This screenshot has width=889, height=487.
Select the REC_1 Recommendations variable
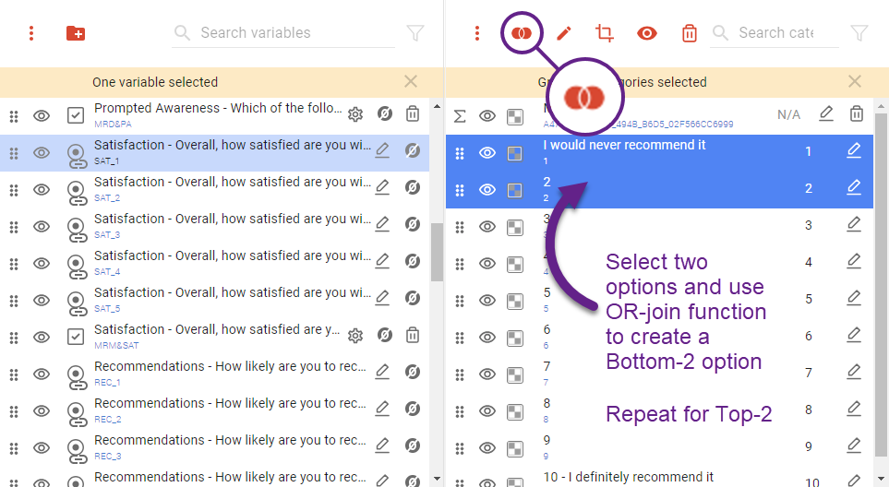pyautogui.click(x=231, y=372)
